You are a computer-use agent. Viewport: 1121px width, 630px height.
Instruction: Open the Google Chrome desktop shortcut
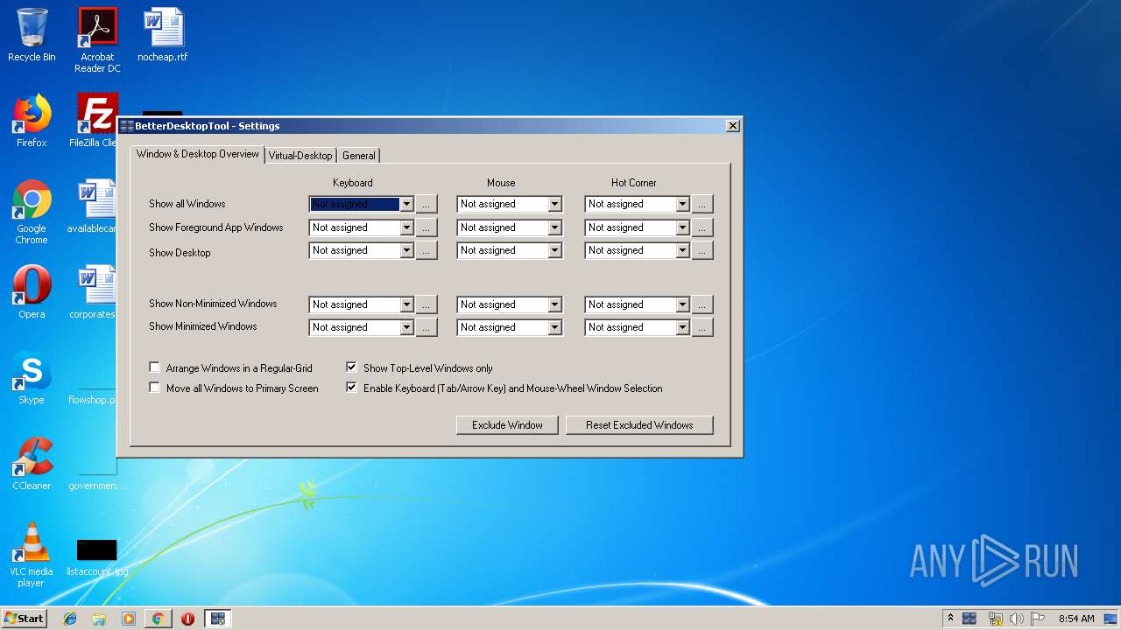(x=32, y=212)
